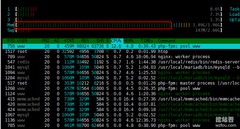Select memcached row PID 415
Screen dimensions: 240x129
(x=121, y=99)
